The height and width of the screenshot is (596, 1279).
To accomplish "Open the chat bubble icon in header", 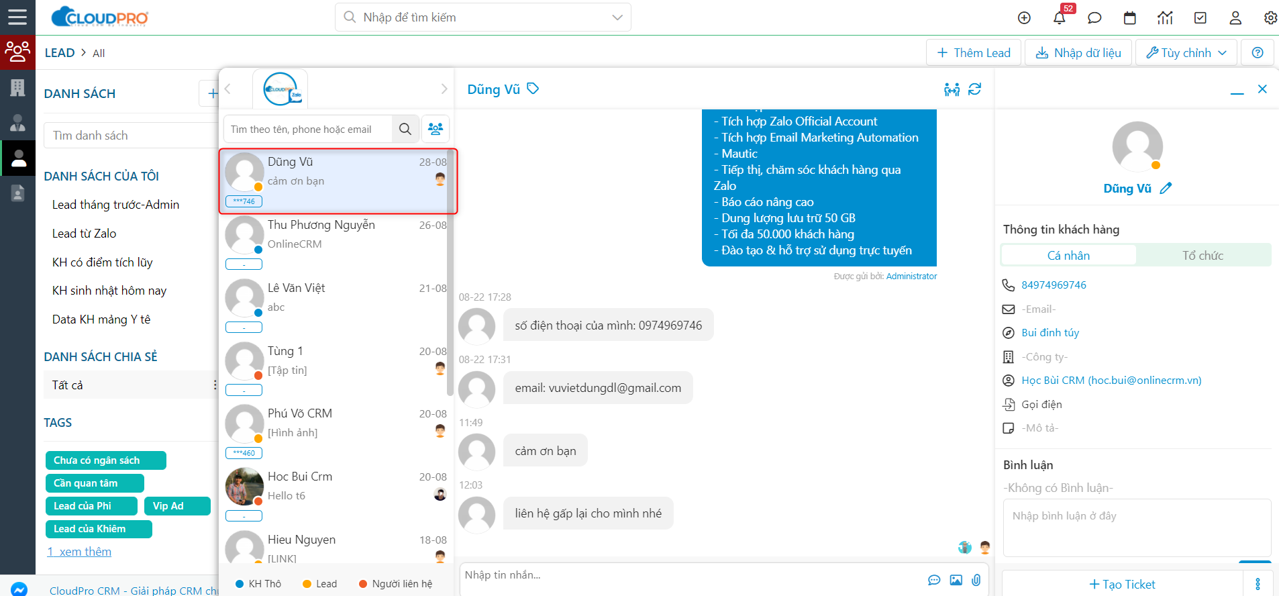I will click(x=1094, y=18).
